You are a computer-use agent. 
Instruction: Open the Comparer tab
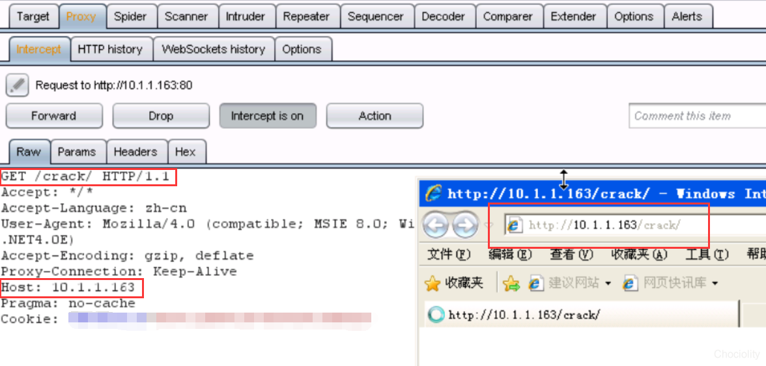(x=508, y=17)
